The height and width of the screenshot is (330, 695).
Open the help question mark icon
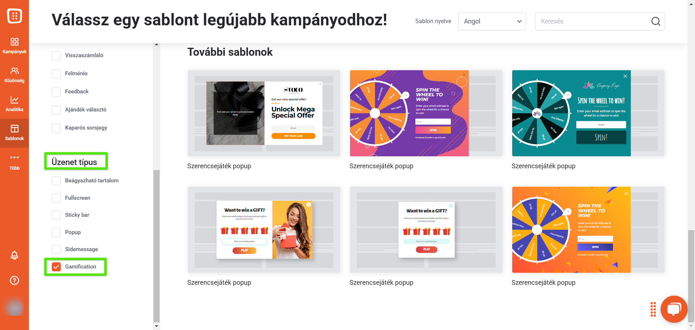point(14,280)
